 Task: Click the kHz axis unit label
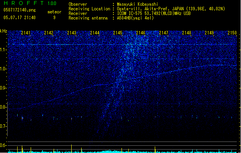3,31
